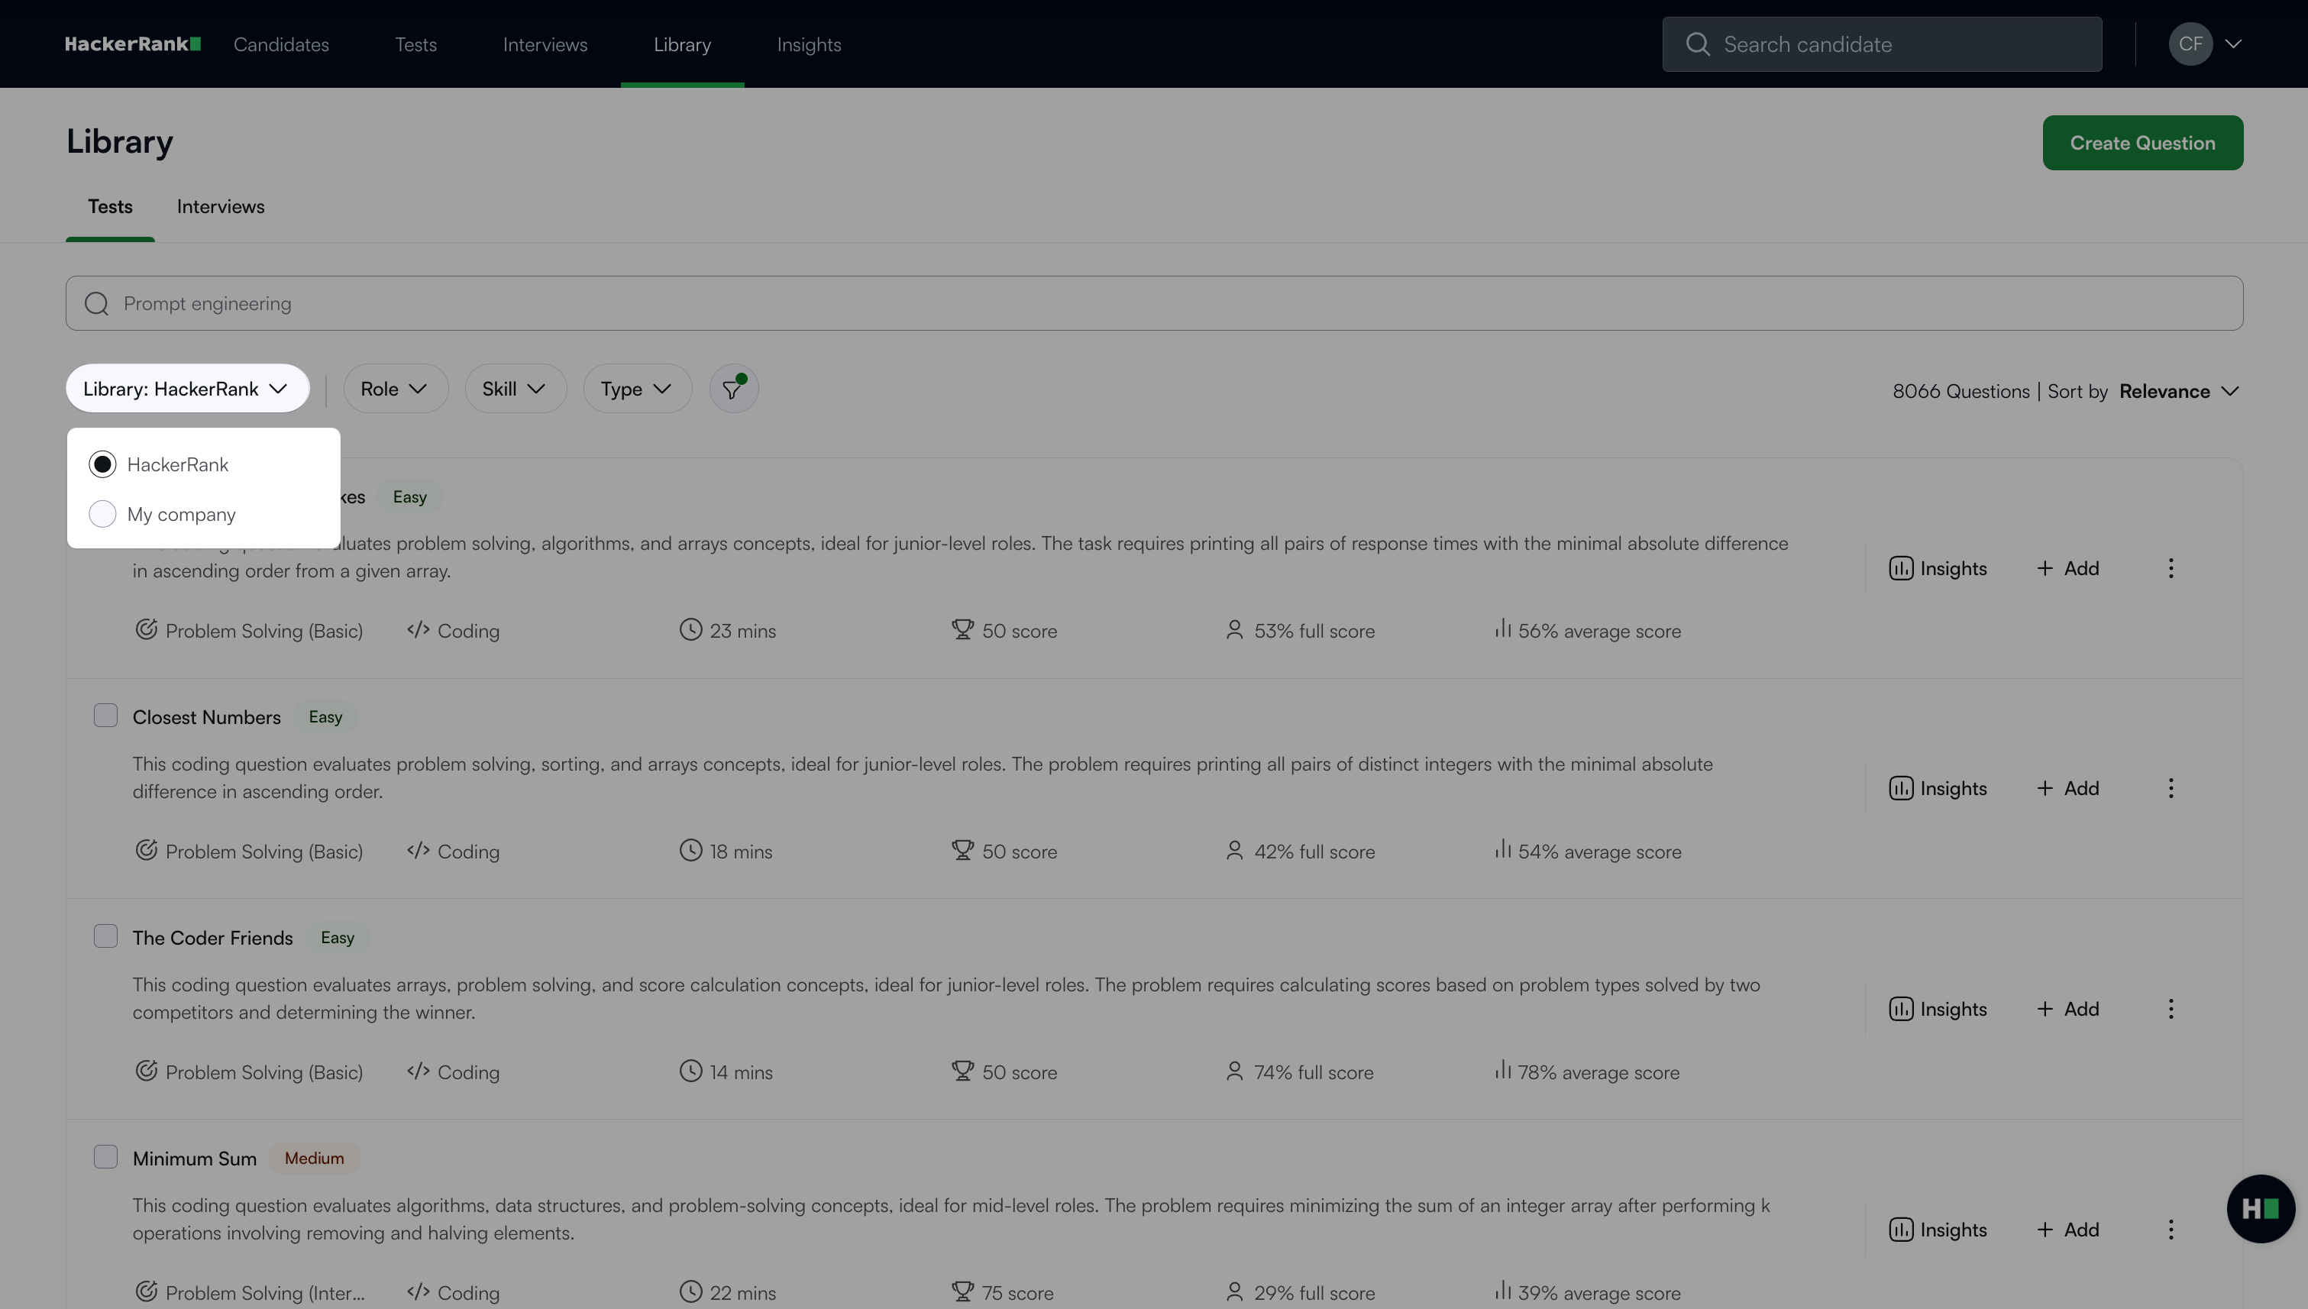Viewport: 2308px width, 1309px height.
Task: Click the CF user avatar
Action: pos(2190,44)
